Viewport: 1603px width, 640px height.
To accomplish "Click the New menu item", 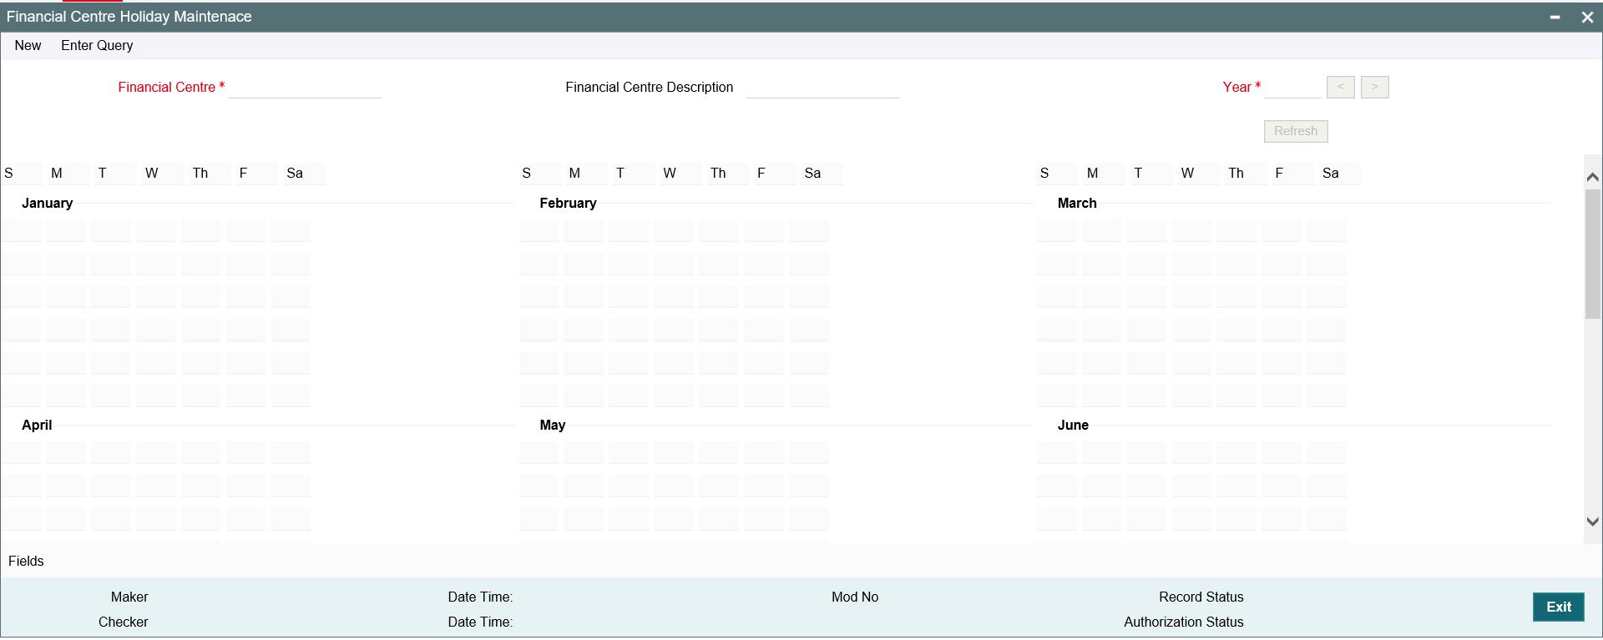I will coord(28,46).
